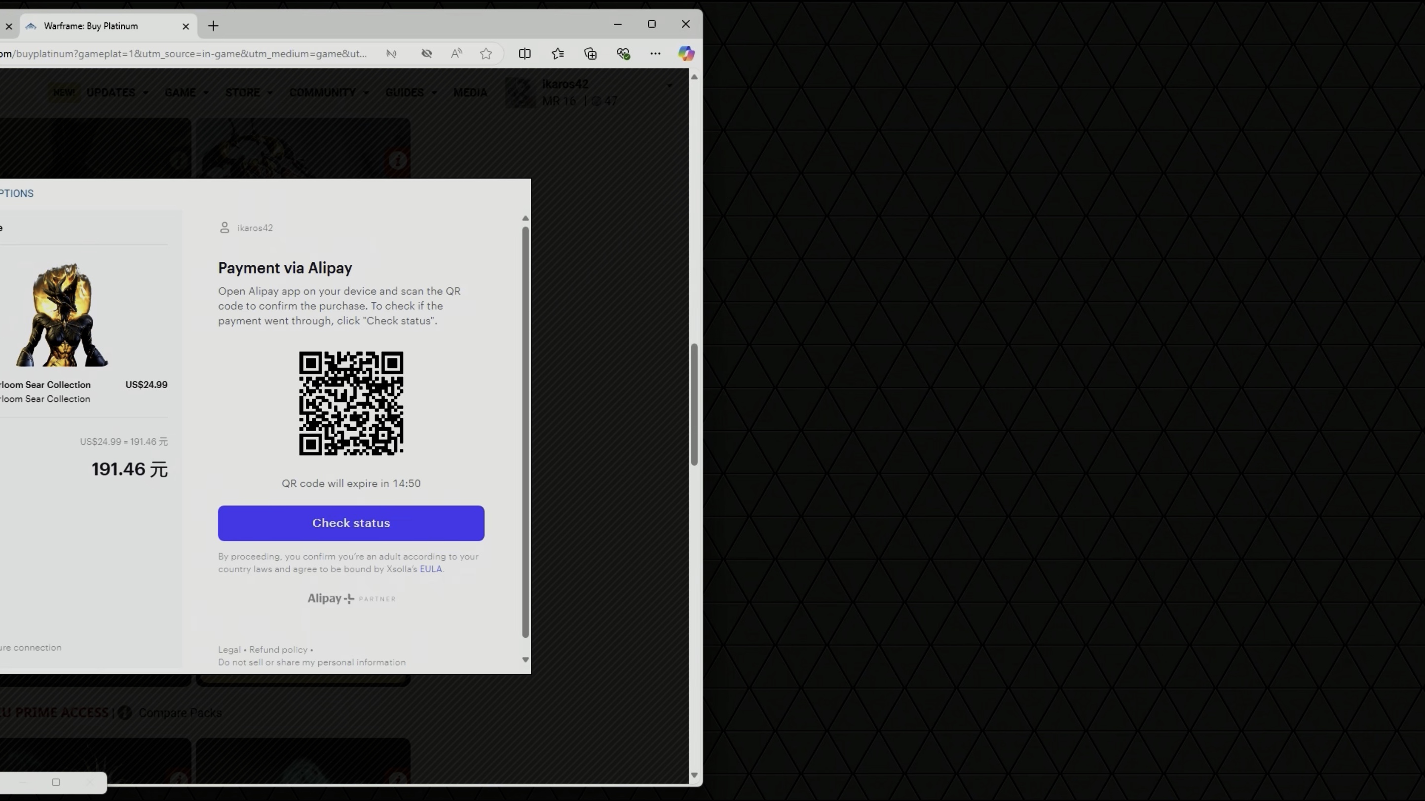
Task: Click the tracking prevention eye icon
Action: [x=426, y=54]
